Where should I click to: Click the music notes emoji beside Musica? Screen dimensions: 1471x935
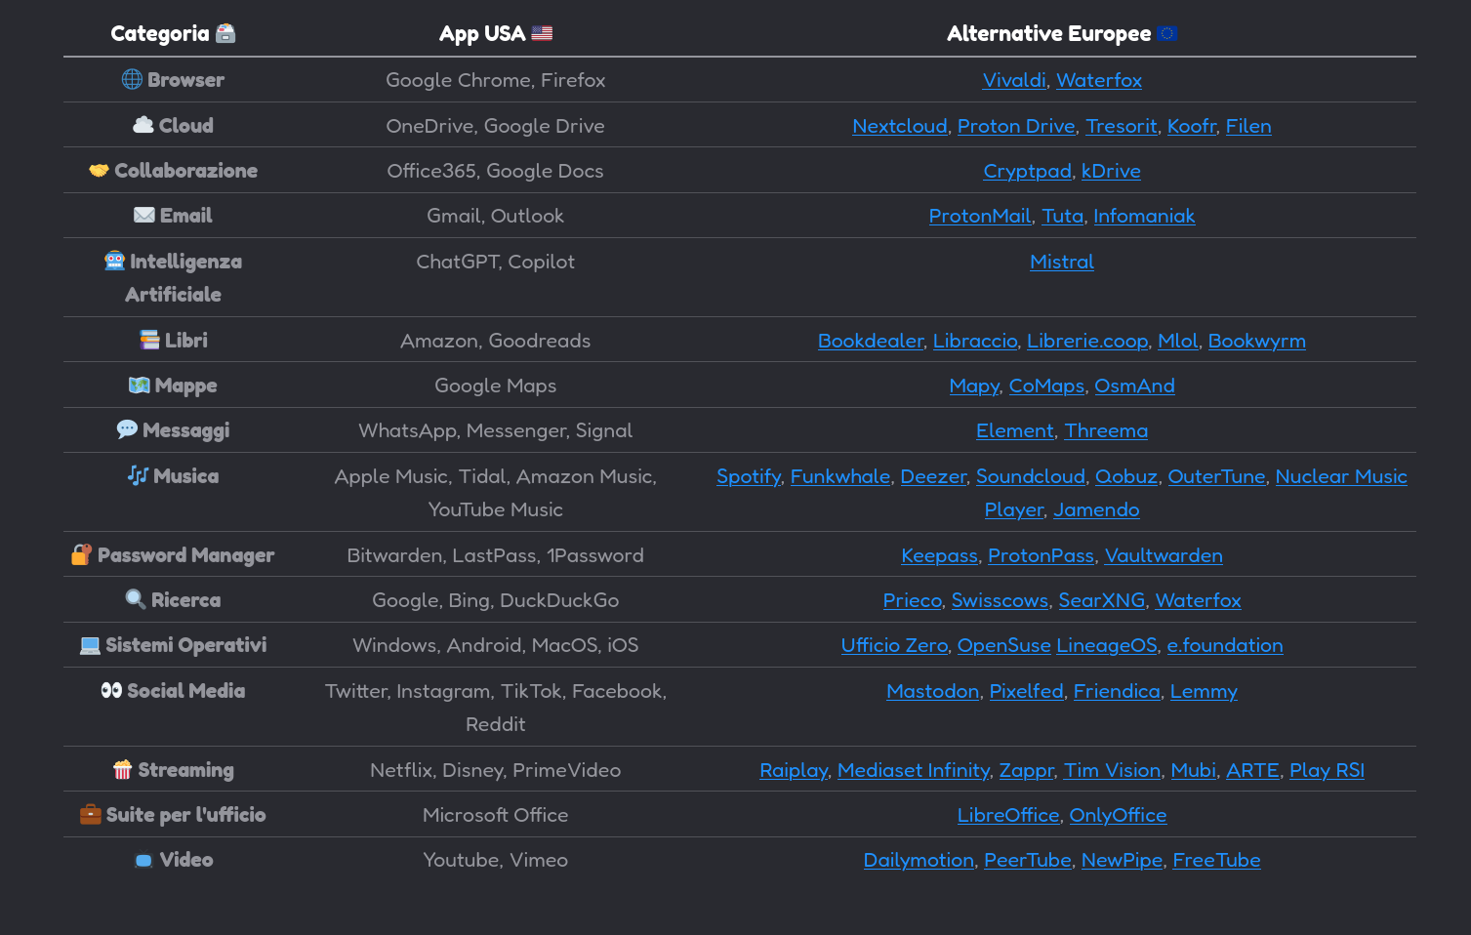(x=138, y=475)
